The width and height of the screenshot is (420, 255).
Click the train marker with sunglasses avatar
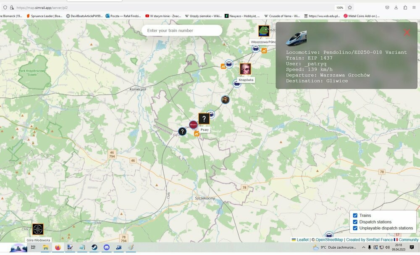226,100
